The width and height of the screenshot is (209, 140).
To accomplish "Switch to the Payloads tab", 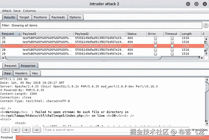I will (x=58, y=17).
